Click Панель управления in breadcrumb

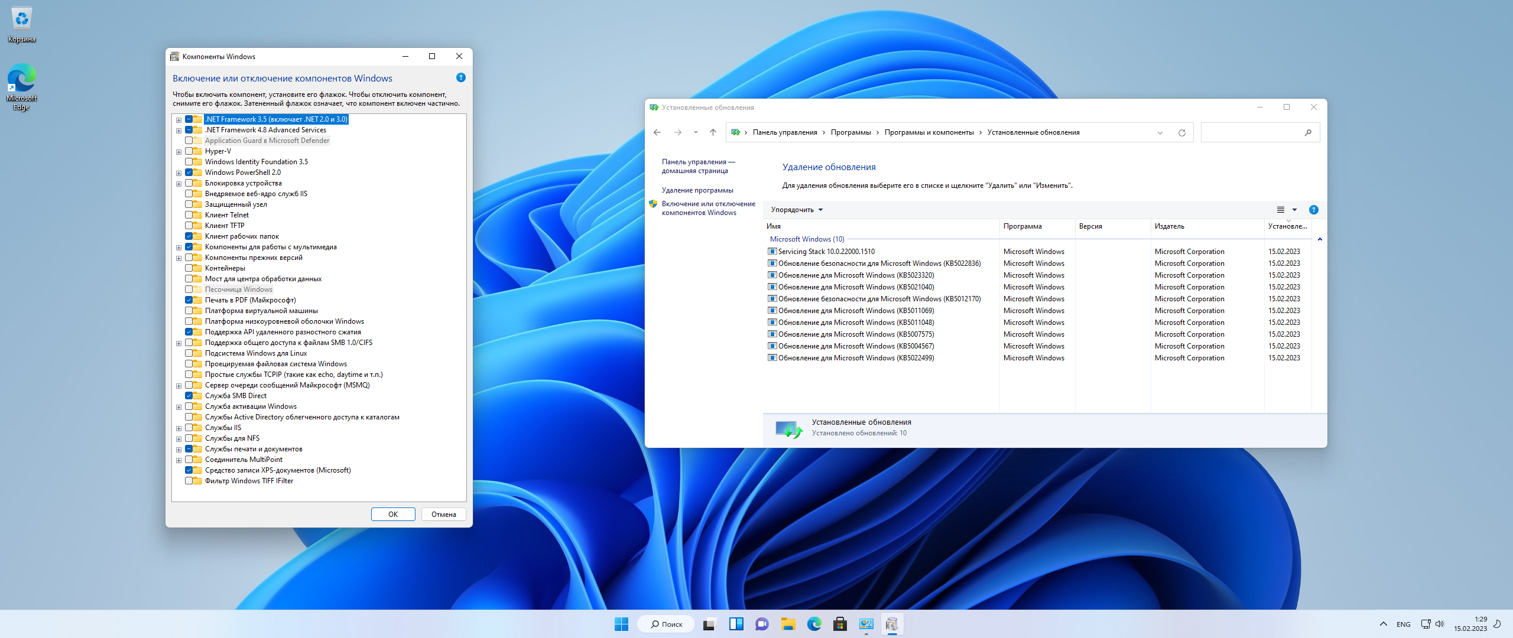click(x=785, y=132)
